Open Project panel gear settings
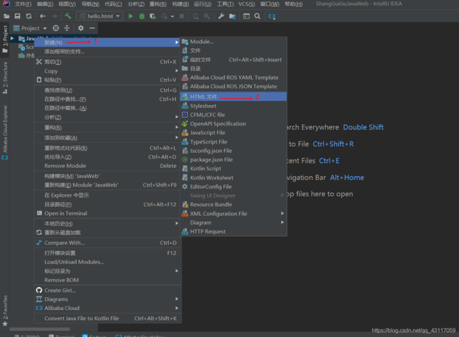The image size is (459, 337). (81, 28)
